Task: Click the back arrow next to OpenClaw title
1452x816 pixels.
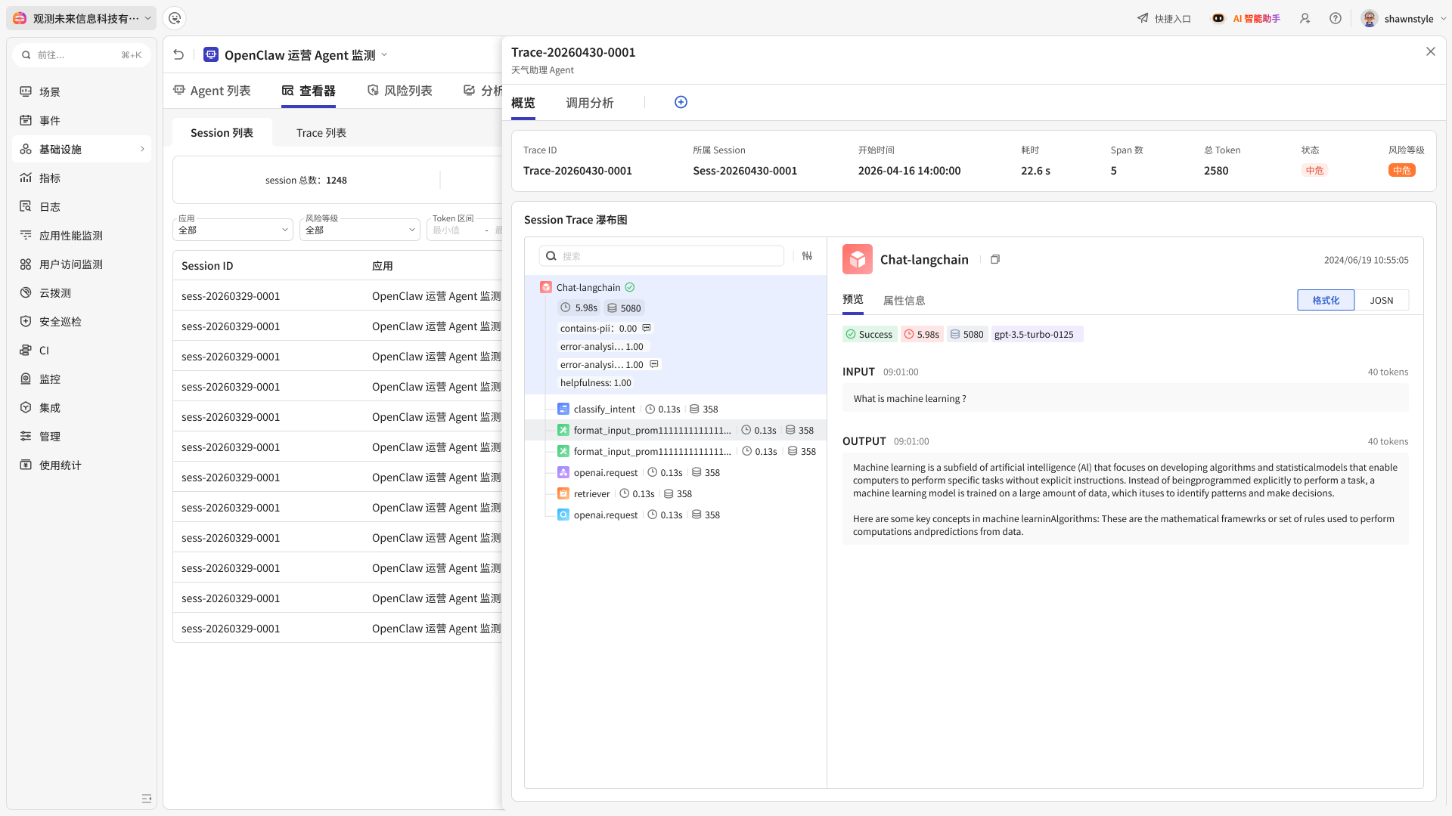Action: click(x=178, y=54)
